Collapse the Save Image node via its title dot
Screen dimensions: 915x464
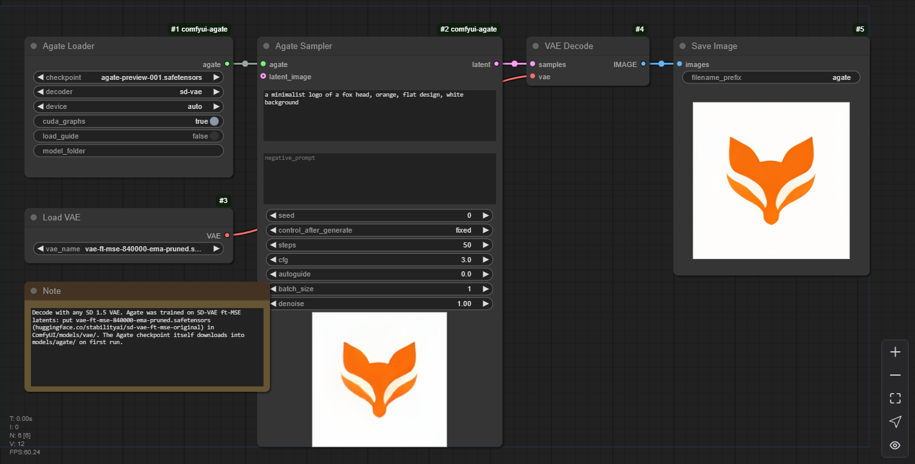pos(682,46)
